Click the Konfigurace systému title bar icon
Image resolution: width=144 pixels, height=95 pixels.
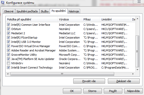click(x=3, y=3)
